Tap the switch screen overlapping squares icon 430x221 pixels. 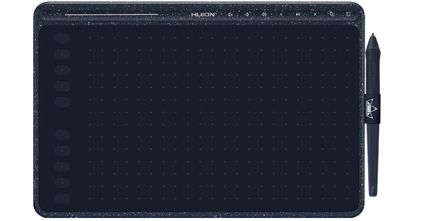pyautogui.click(x=332, y=14)
